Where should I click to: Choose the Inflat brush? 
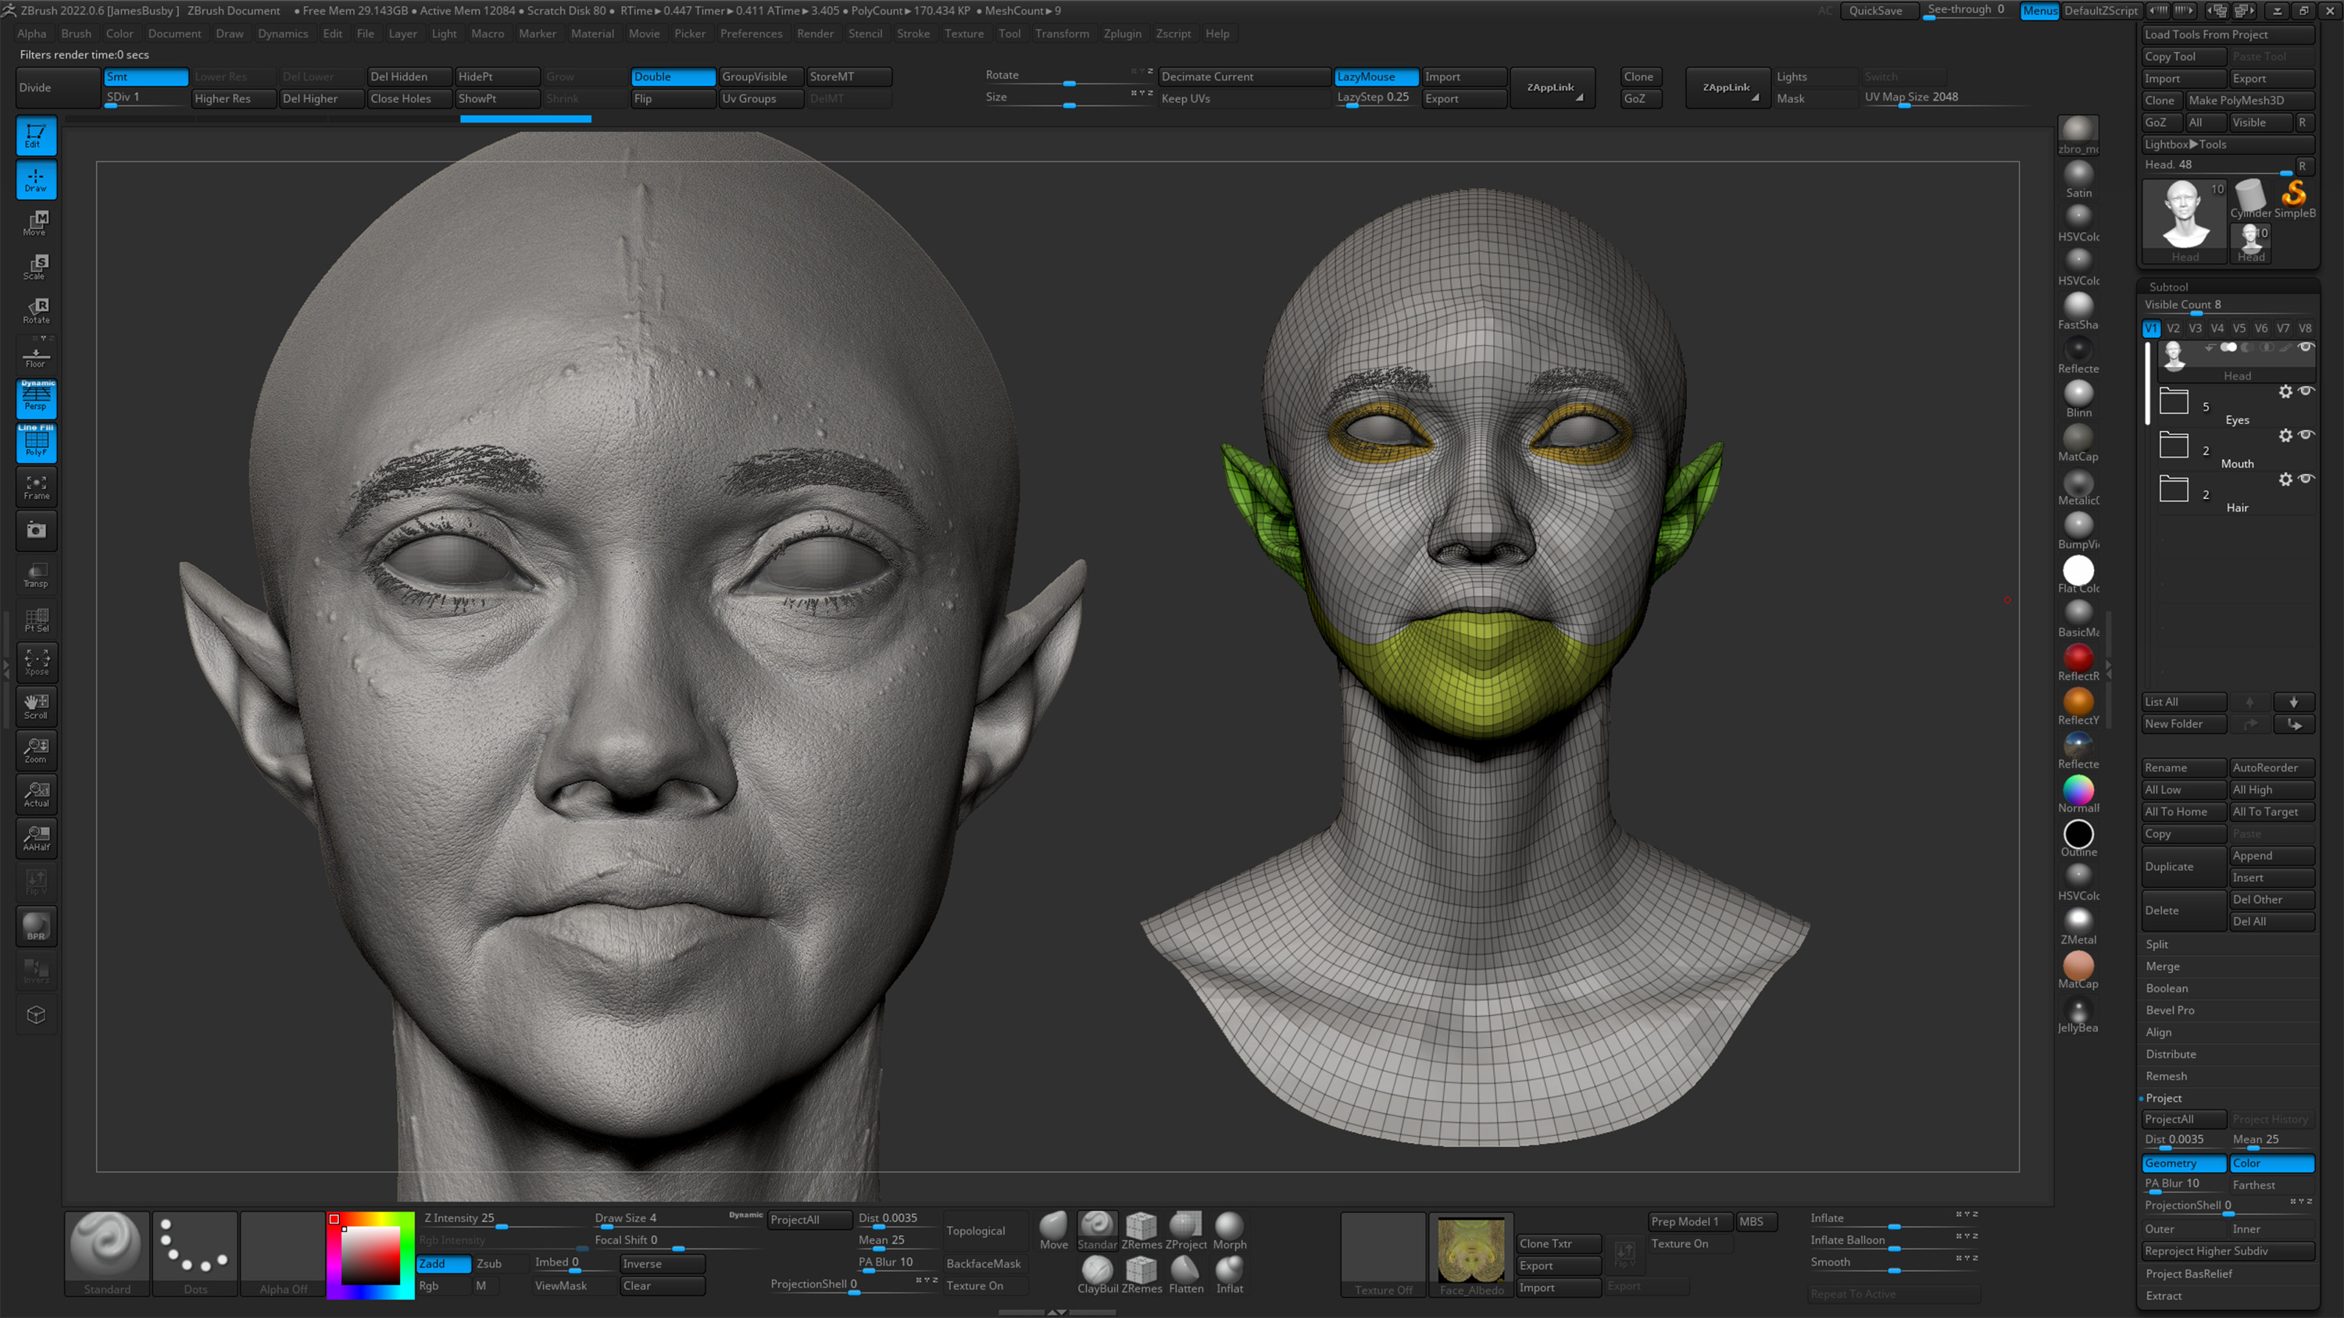coord(1229,1272)
